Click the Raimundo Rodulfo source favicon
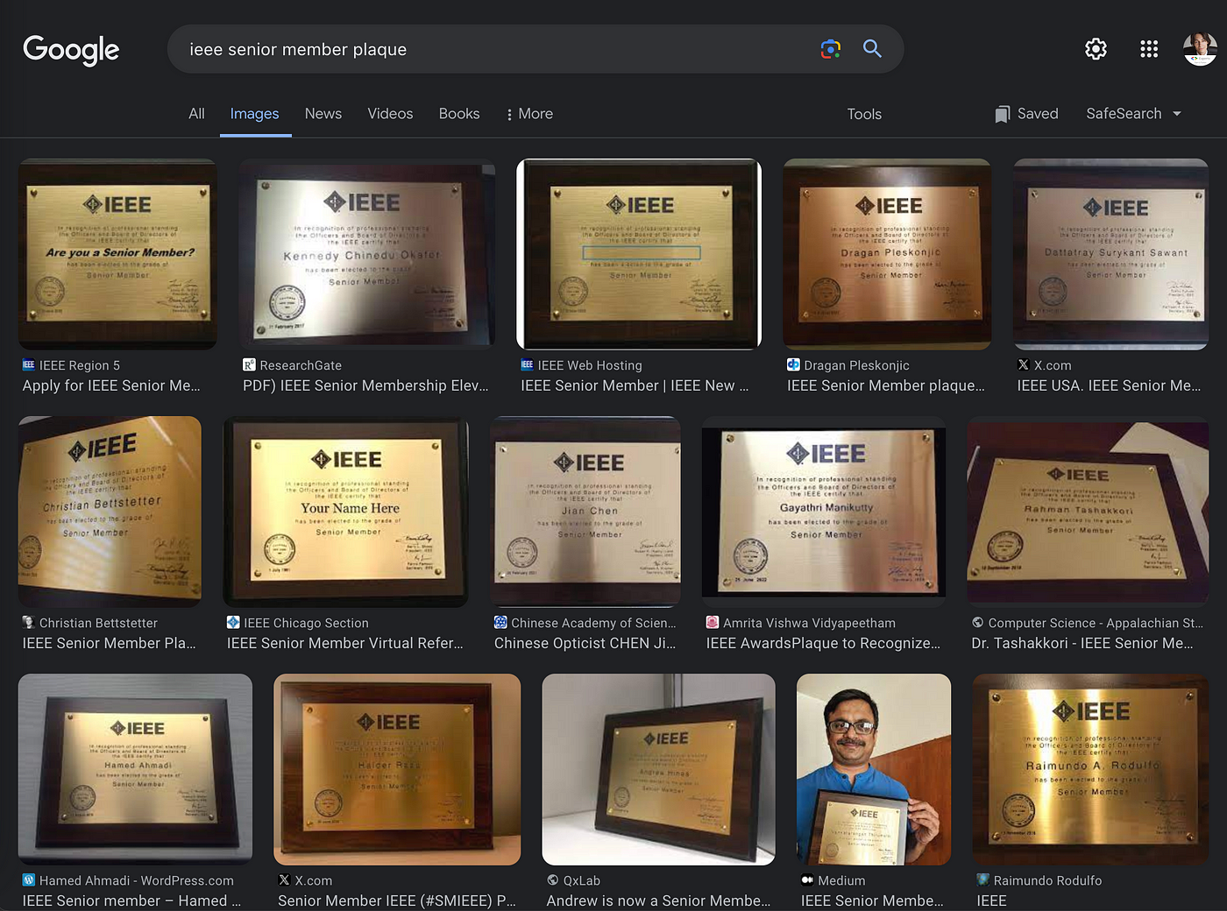This screenshot has height=911, width=1227. (x=983, y=880)
